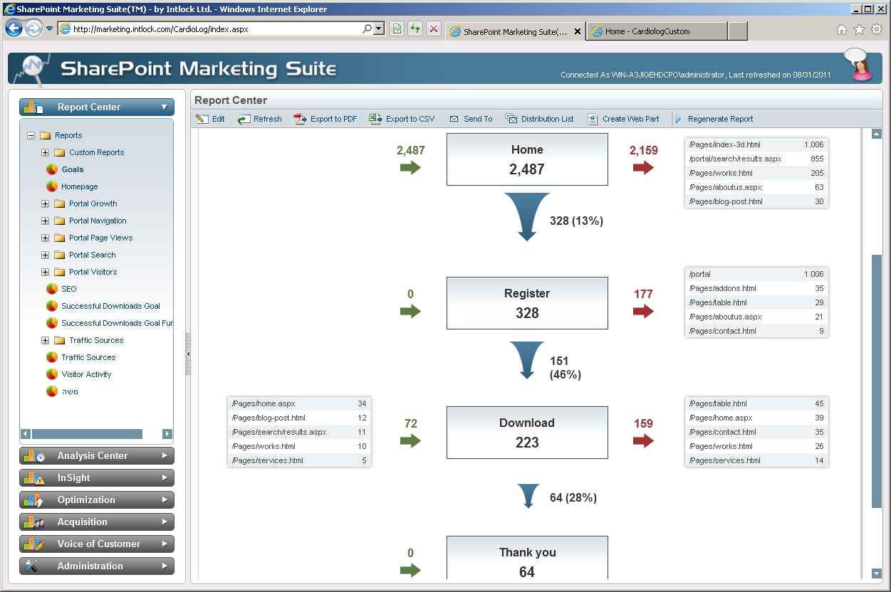This screenshot has height=592, width=891.
Task: Click the Send To envelope icon
Action: pos(454,119)
